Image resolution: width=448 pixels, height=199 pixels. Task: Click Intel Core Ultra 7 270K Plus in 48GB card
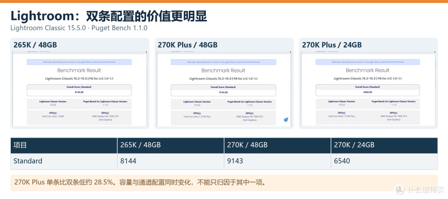coord(197,116)
